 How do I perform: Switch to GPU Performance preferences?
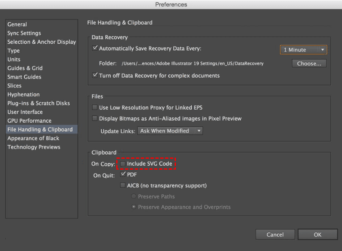point(29,121)
